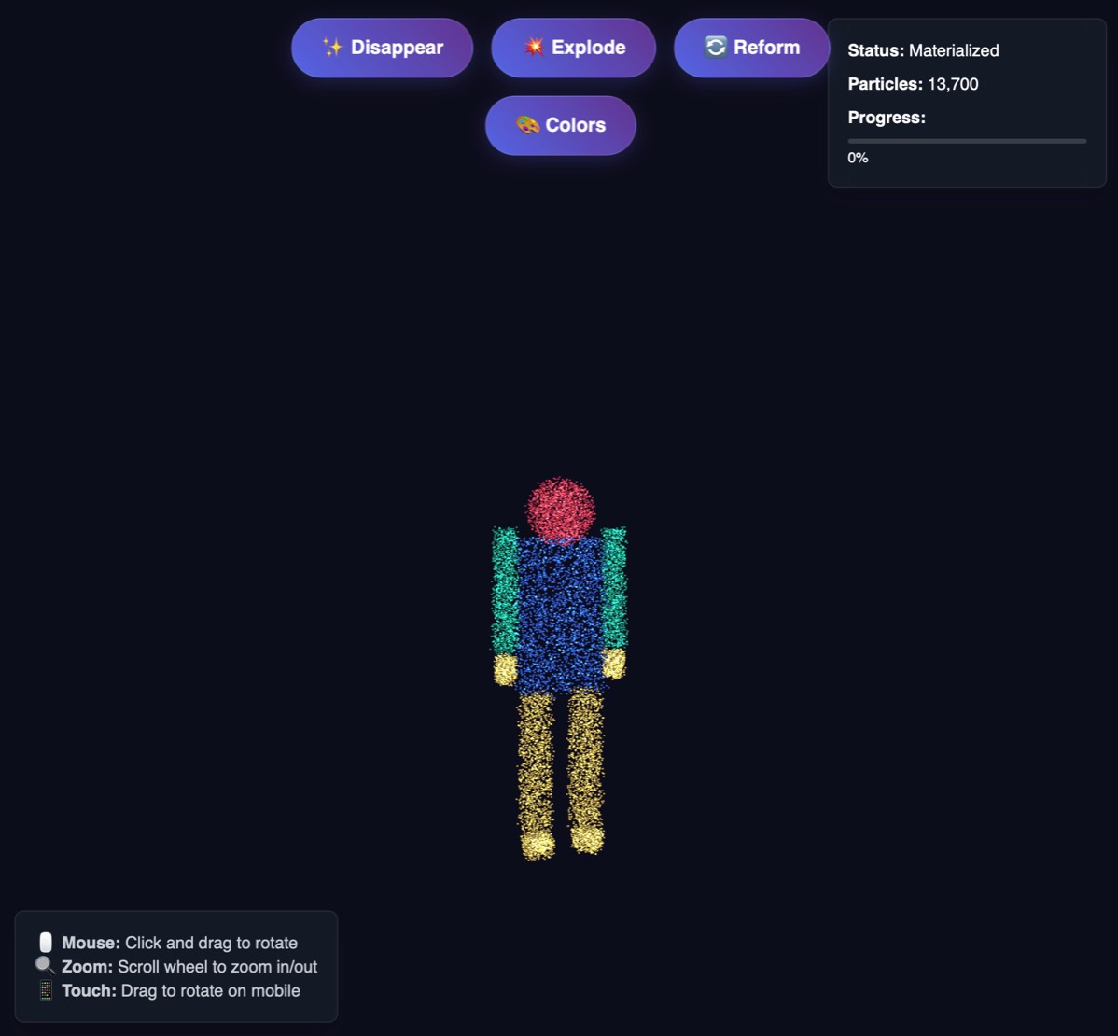This screenshot has height=1036, width=1118.
Task: Click the Particles count of 13,700
Action: tap(952, 84)
